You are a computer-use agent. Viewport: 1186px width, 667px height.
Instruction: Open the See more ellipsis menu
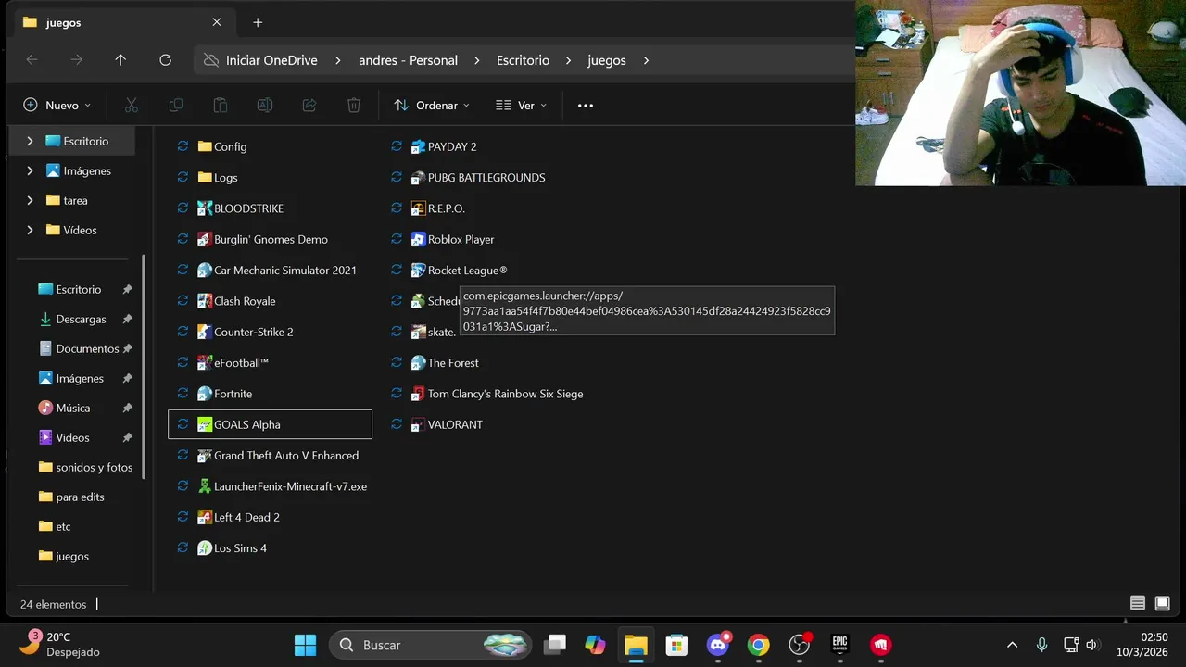coord(586,106)
